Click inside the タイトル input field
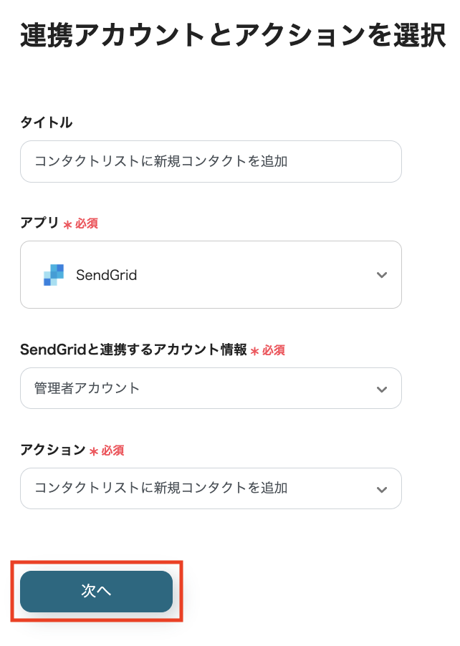 [x=211, y=161]
